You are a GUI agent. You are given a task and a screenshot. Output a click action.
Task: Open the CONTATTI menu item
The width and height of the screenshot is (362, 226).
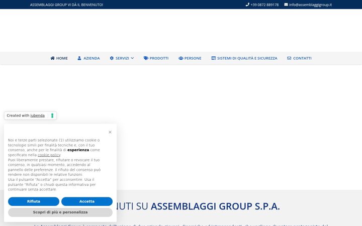[x=300, y=58]
